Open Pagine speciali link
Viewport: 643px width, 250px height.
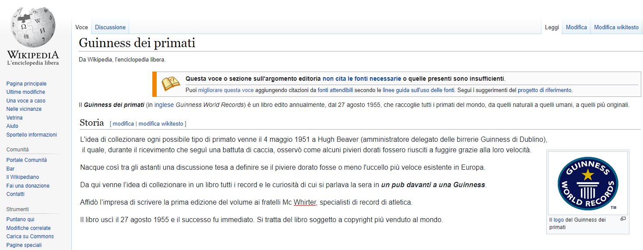[24, 245]
